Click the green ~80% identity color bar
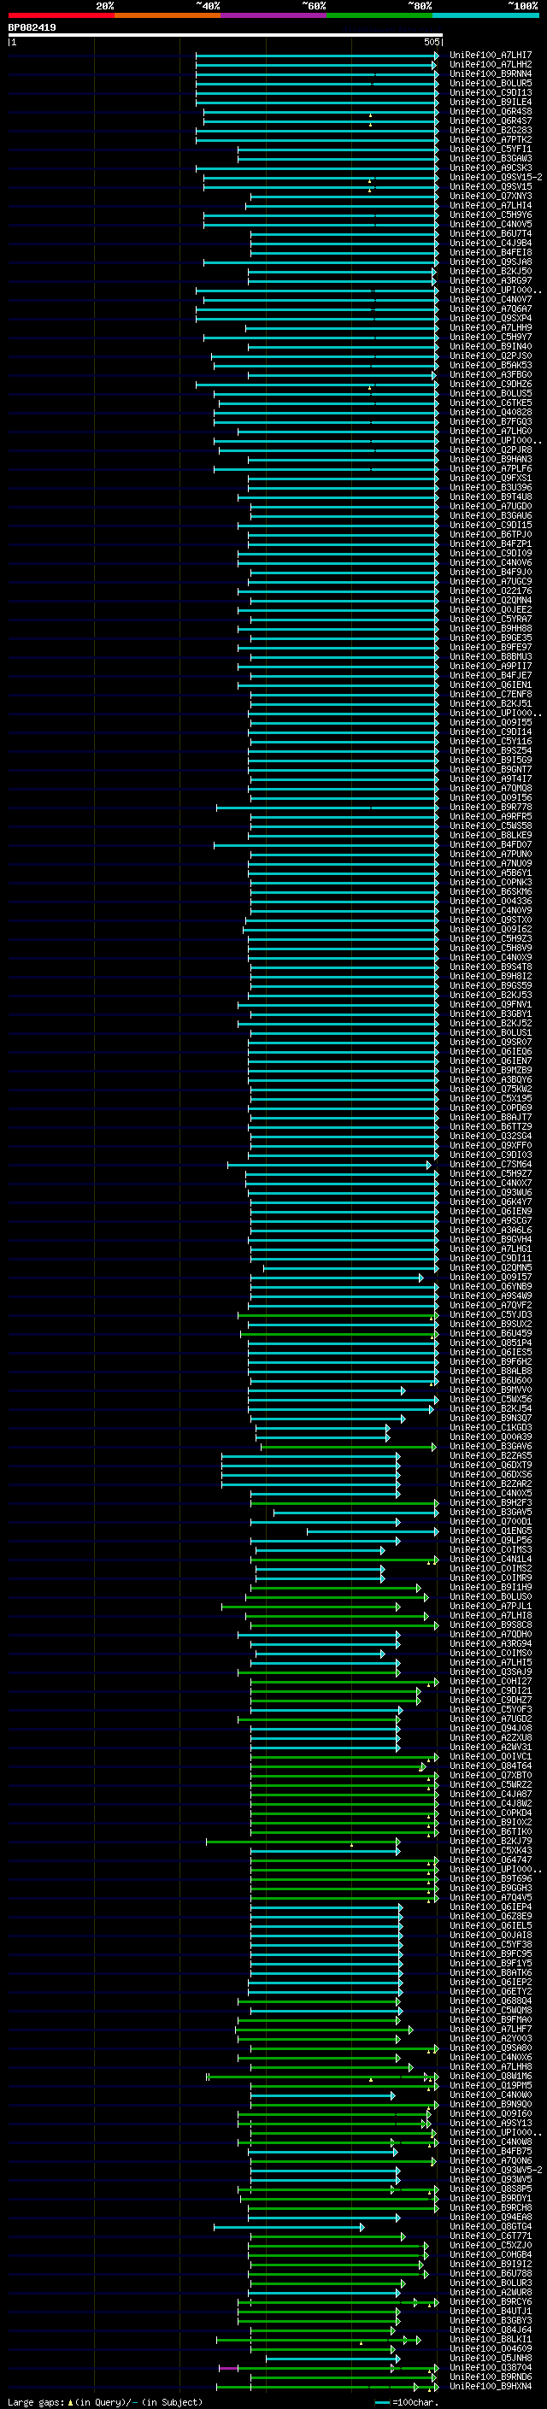The height and width of the screenshot is (2409, 547). (379, 15)
